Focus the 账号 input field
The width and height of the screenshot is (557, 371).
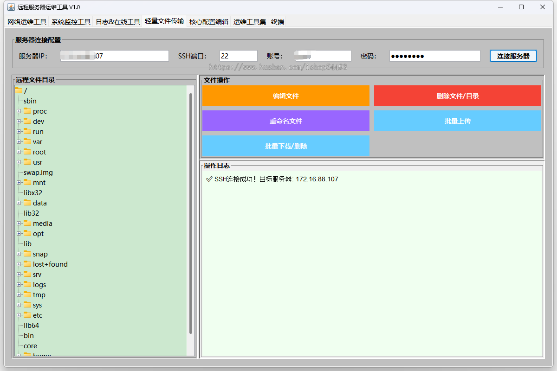point(324,56)
